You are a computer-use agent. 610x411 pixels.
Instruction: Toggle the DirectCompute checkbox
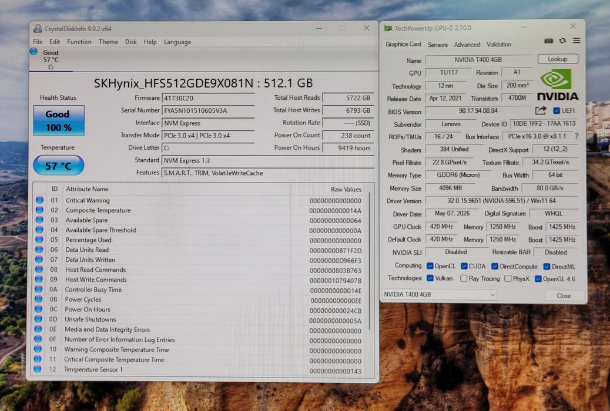click(495, 267)
